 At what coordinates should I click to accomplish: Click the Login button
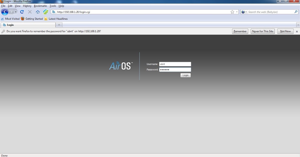[x=185, y=75]
